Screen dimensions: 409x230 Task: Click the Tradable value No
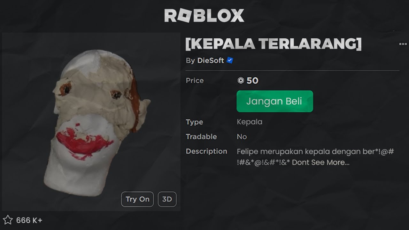point(242,137)
